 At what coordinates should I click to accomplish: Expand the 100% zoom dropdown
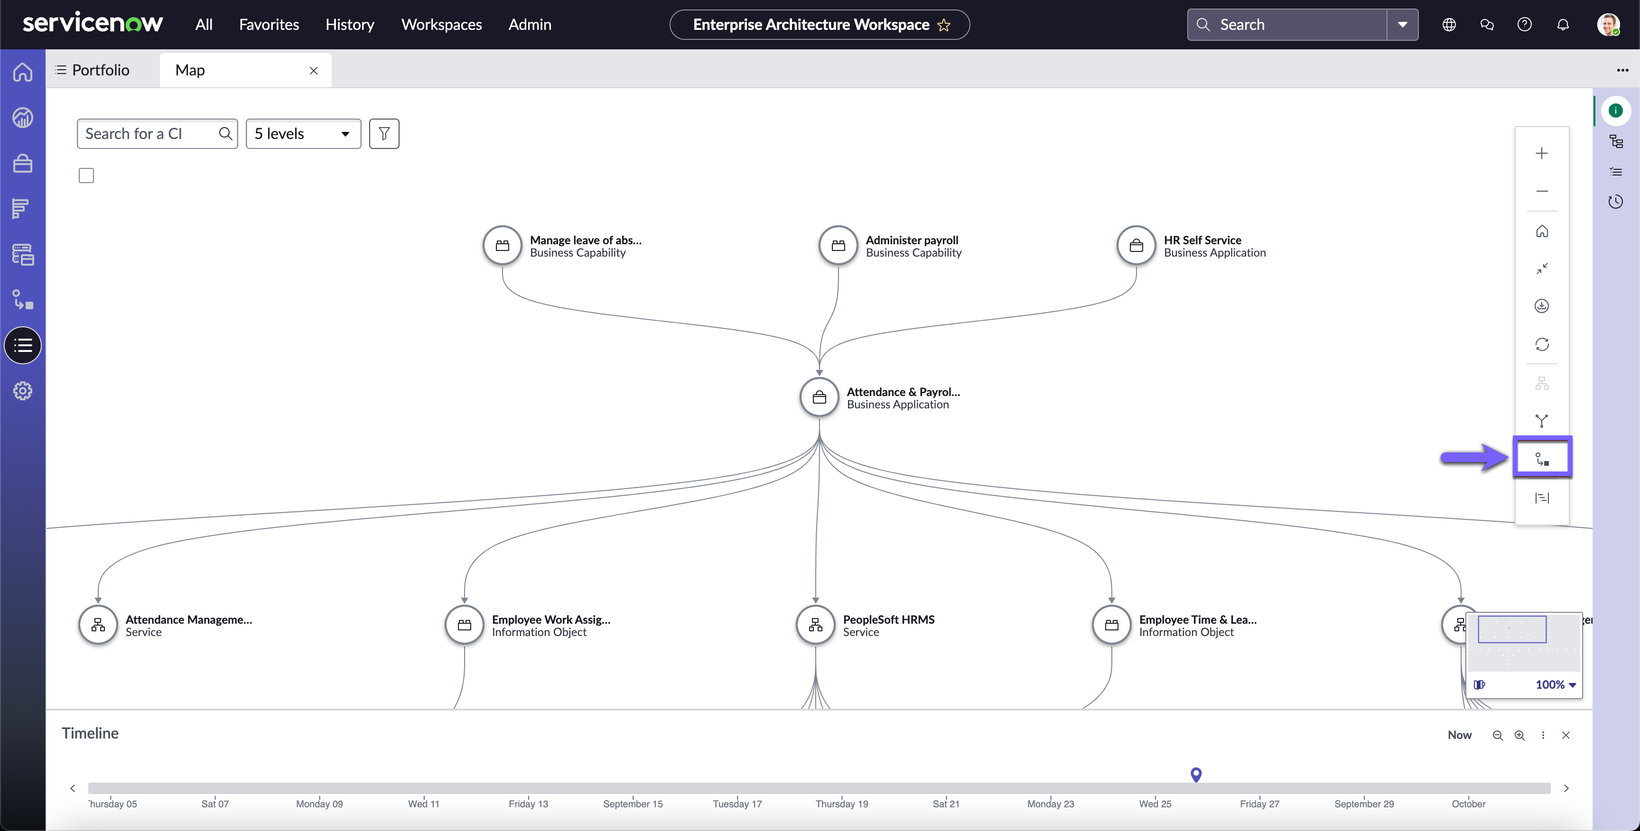[x=1556, y=684]
